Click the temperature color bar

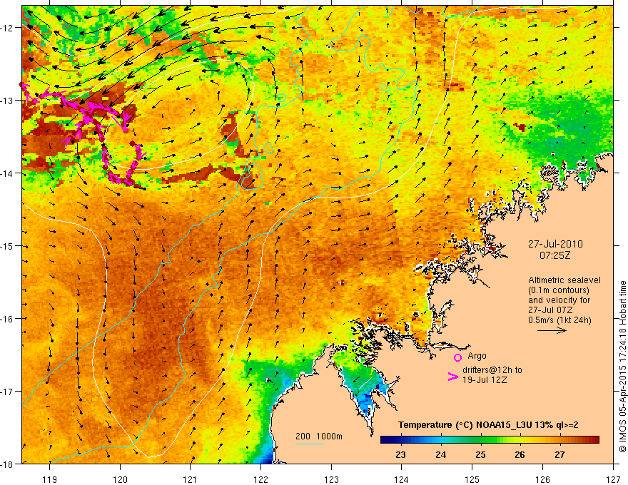coord(490,440)
